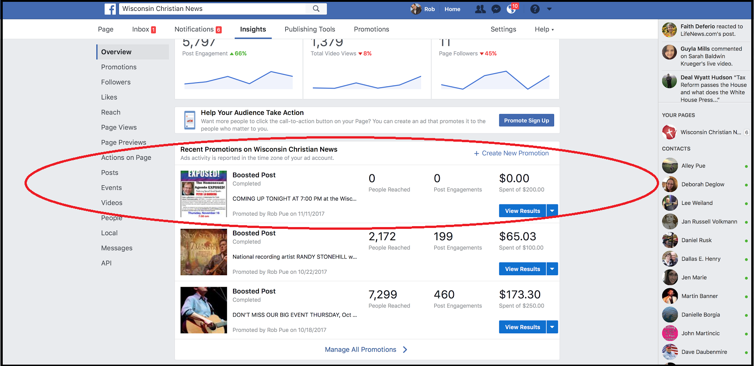The image size is (754, 366).
Task: Open the notifications globe icon
Action: pos(511,9)
